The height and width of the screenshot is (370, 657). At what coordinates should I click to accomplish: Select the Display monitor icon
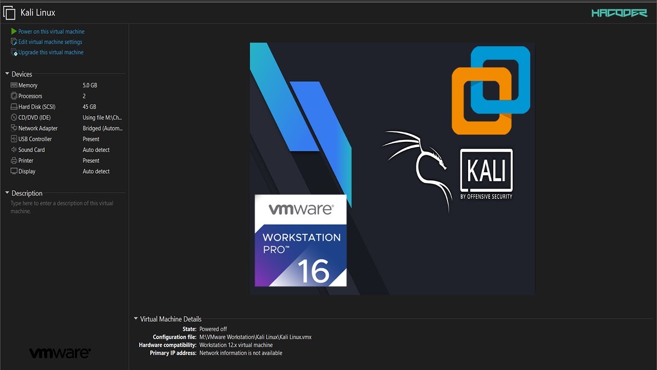pyautogui.click(x=14, y=172)
